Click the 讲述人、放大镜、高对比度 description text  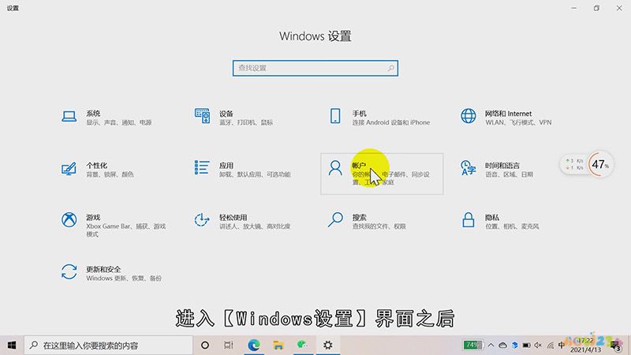(x=255, y=226)
